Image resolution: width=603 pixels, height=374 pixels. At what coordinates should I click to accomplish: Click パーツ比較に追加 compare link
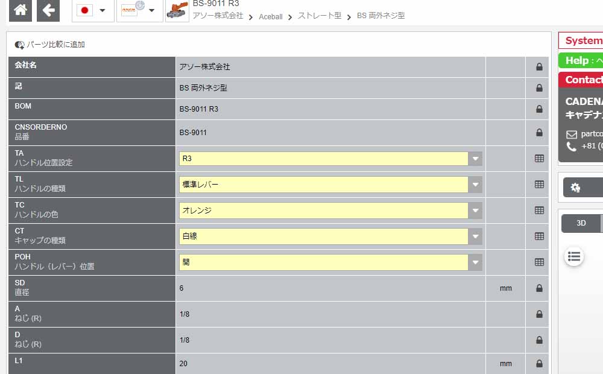tap(55, 45)
